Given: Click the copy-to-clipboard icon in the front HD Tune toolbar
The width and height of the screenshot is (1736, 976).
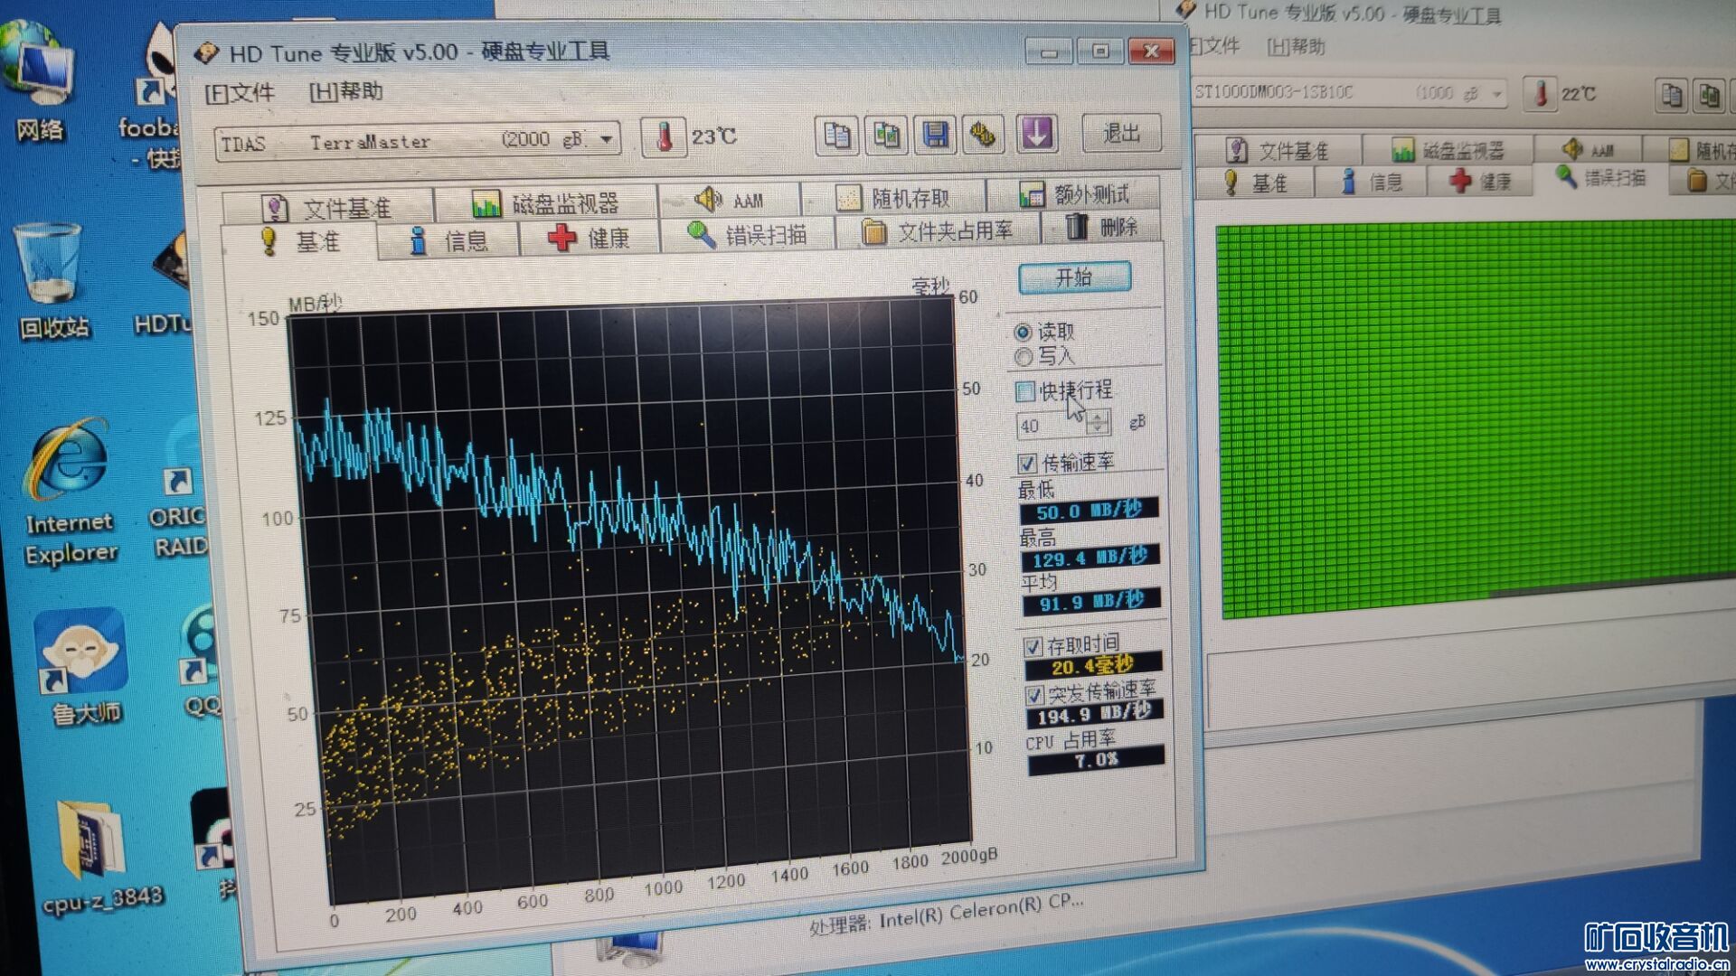Looking at the screenshot, I should pos(837,136).
